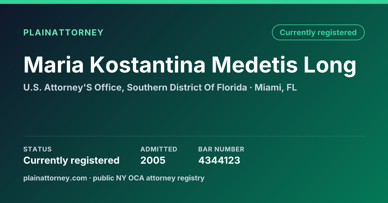Screen dimensions: 388x203
Task: Click the horizontal divider above STATUS
Action: pyautogui.click(x=194, y=136)
